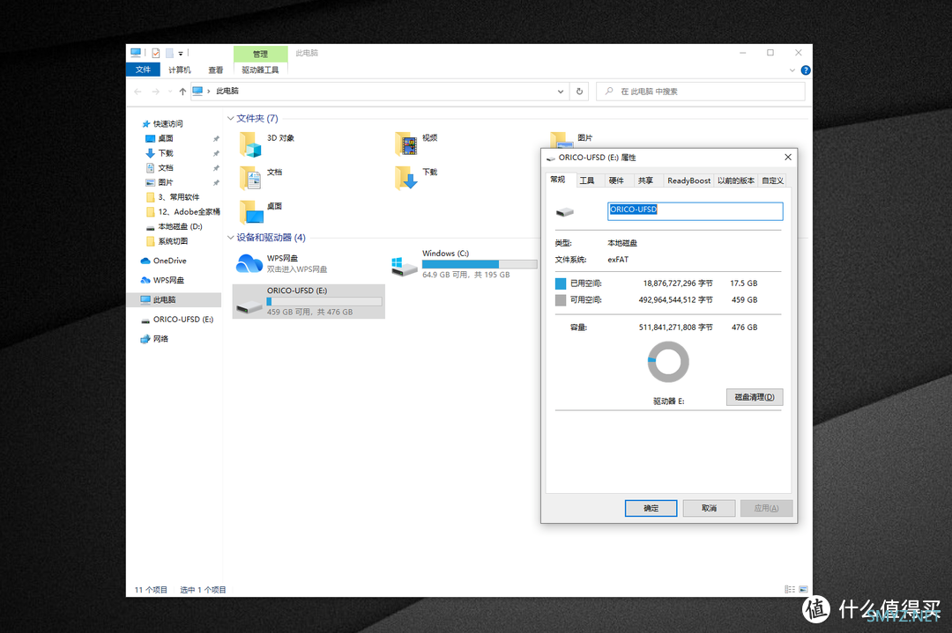Click the 取消 button

point(709,508)
